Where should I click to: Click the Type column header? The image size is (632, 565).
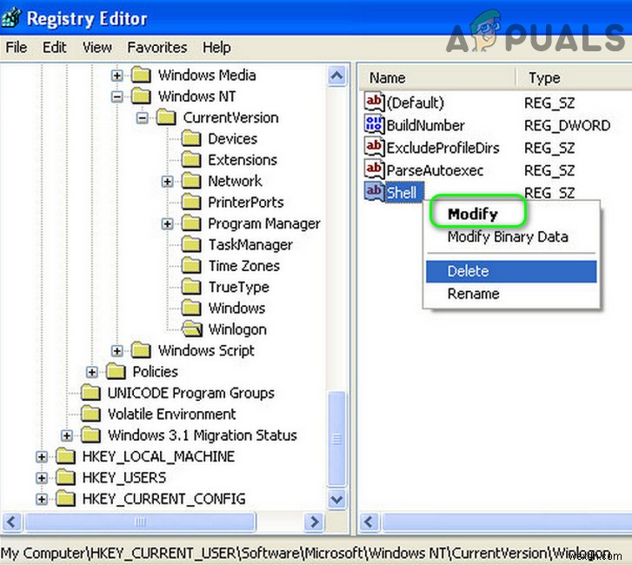coord(575,77)
